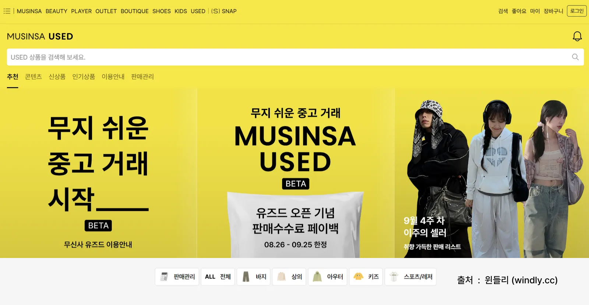Image resolution: width=589 pixels, height=305 pixels.
Task: Click the 상의 top clothing icon
Action: (x=282, y=277)
